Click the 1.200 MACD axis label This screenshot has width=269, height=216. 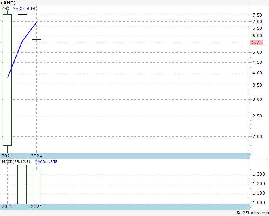coord(259,184)
